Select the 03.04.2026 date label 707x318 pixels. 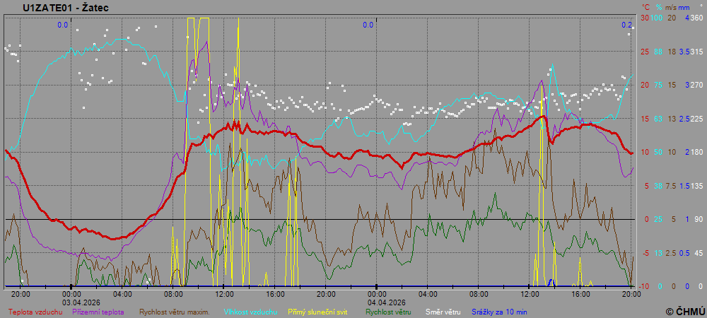(81, 300)
